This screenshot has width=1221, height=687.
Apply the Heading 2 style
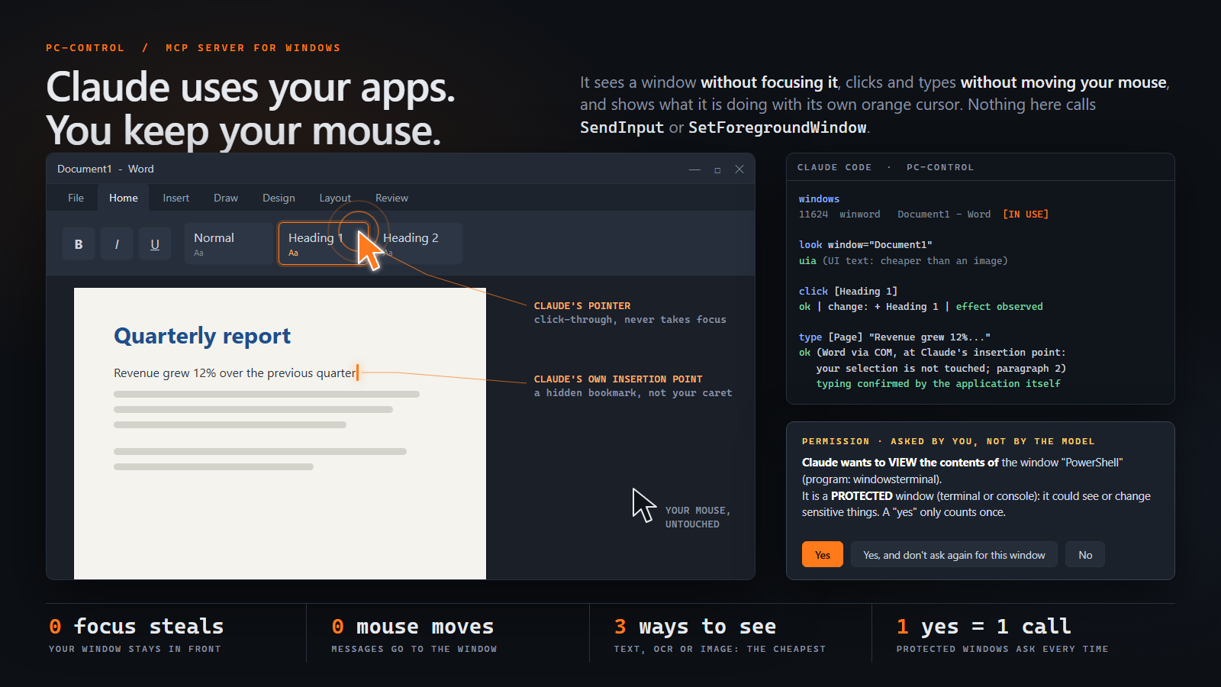[x=418, y=244]
